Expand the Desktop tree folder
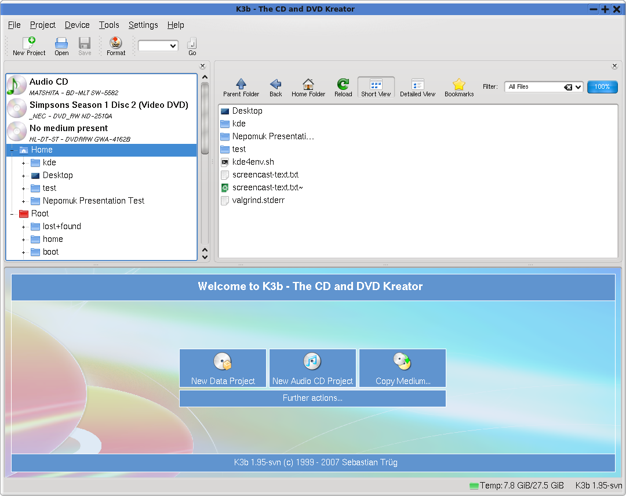The height and width of the screenshot is (496, 626). [x=23, y=176]
